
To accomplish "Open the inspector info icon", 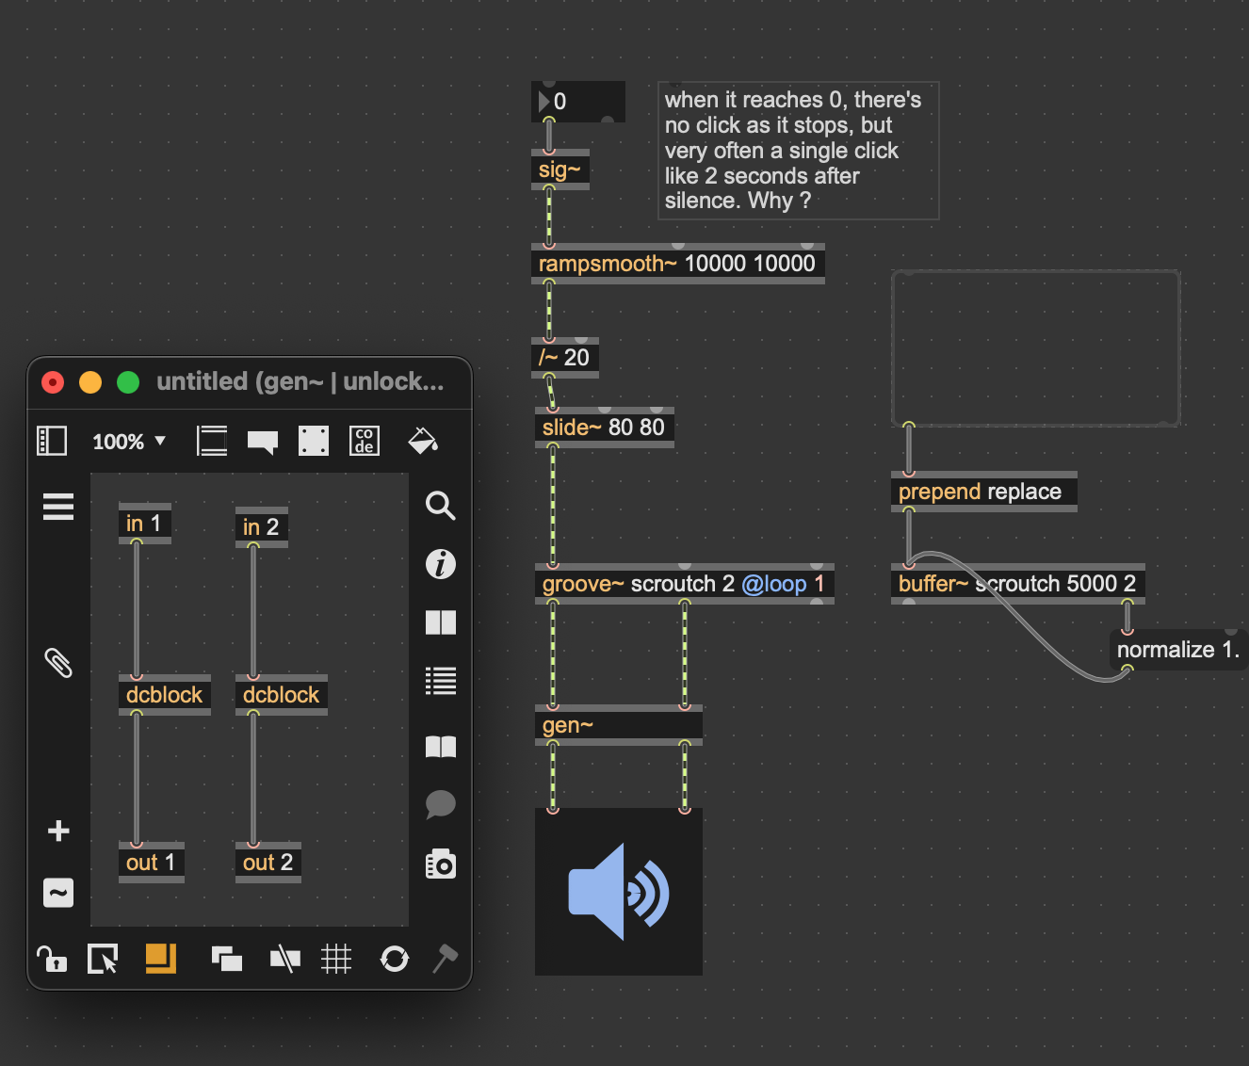I will 440,564.
